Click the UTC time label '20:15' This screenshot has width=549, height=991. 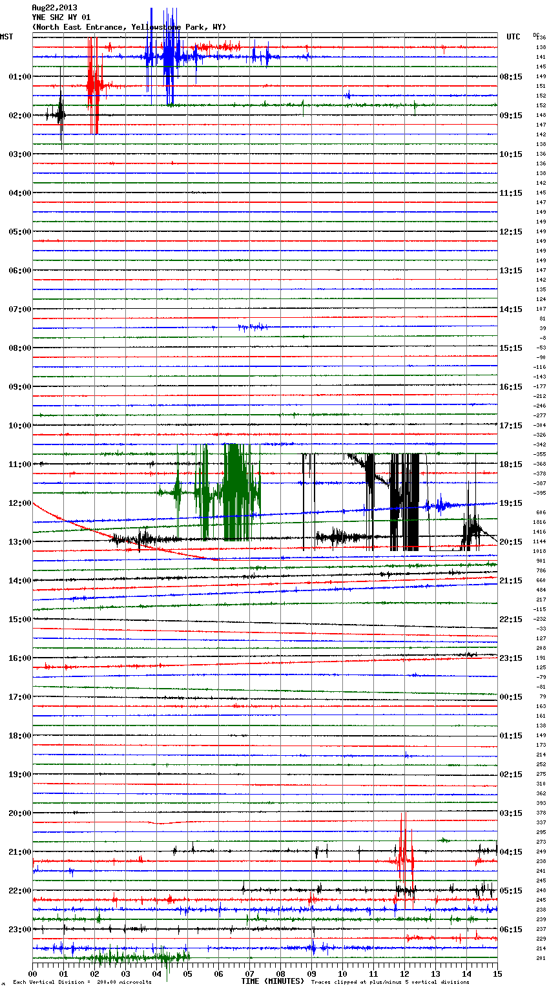511,542
